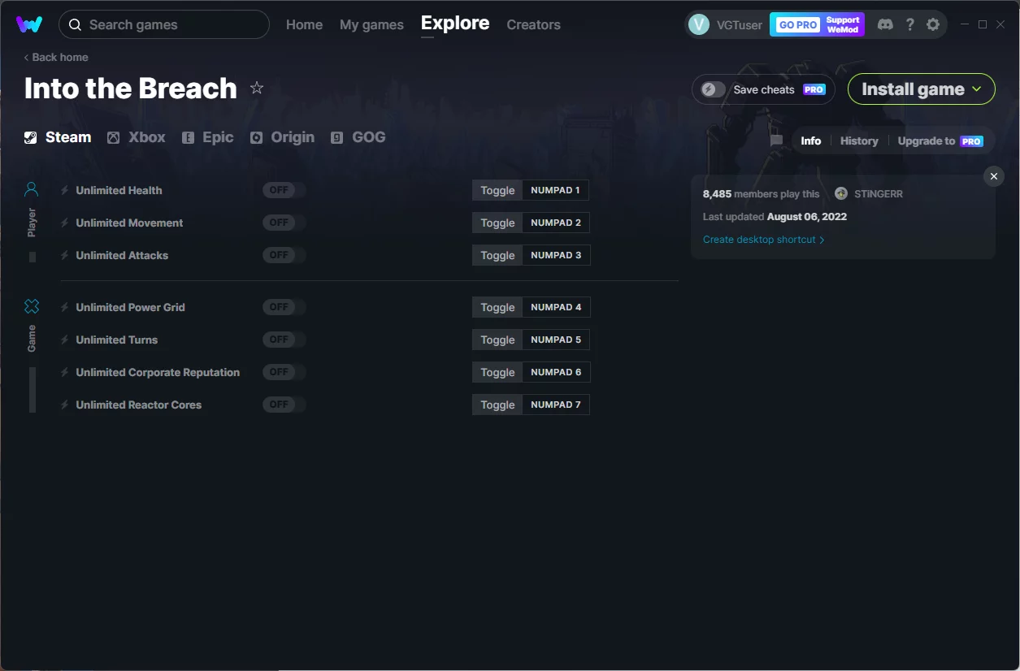Click lightning icon beside Unlimited Corporate Reputation
Viewport: 1020px width, 671px height.
click(x=65, y=372)
